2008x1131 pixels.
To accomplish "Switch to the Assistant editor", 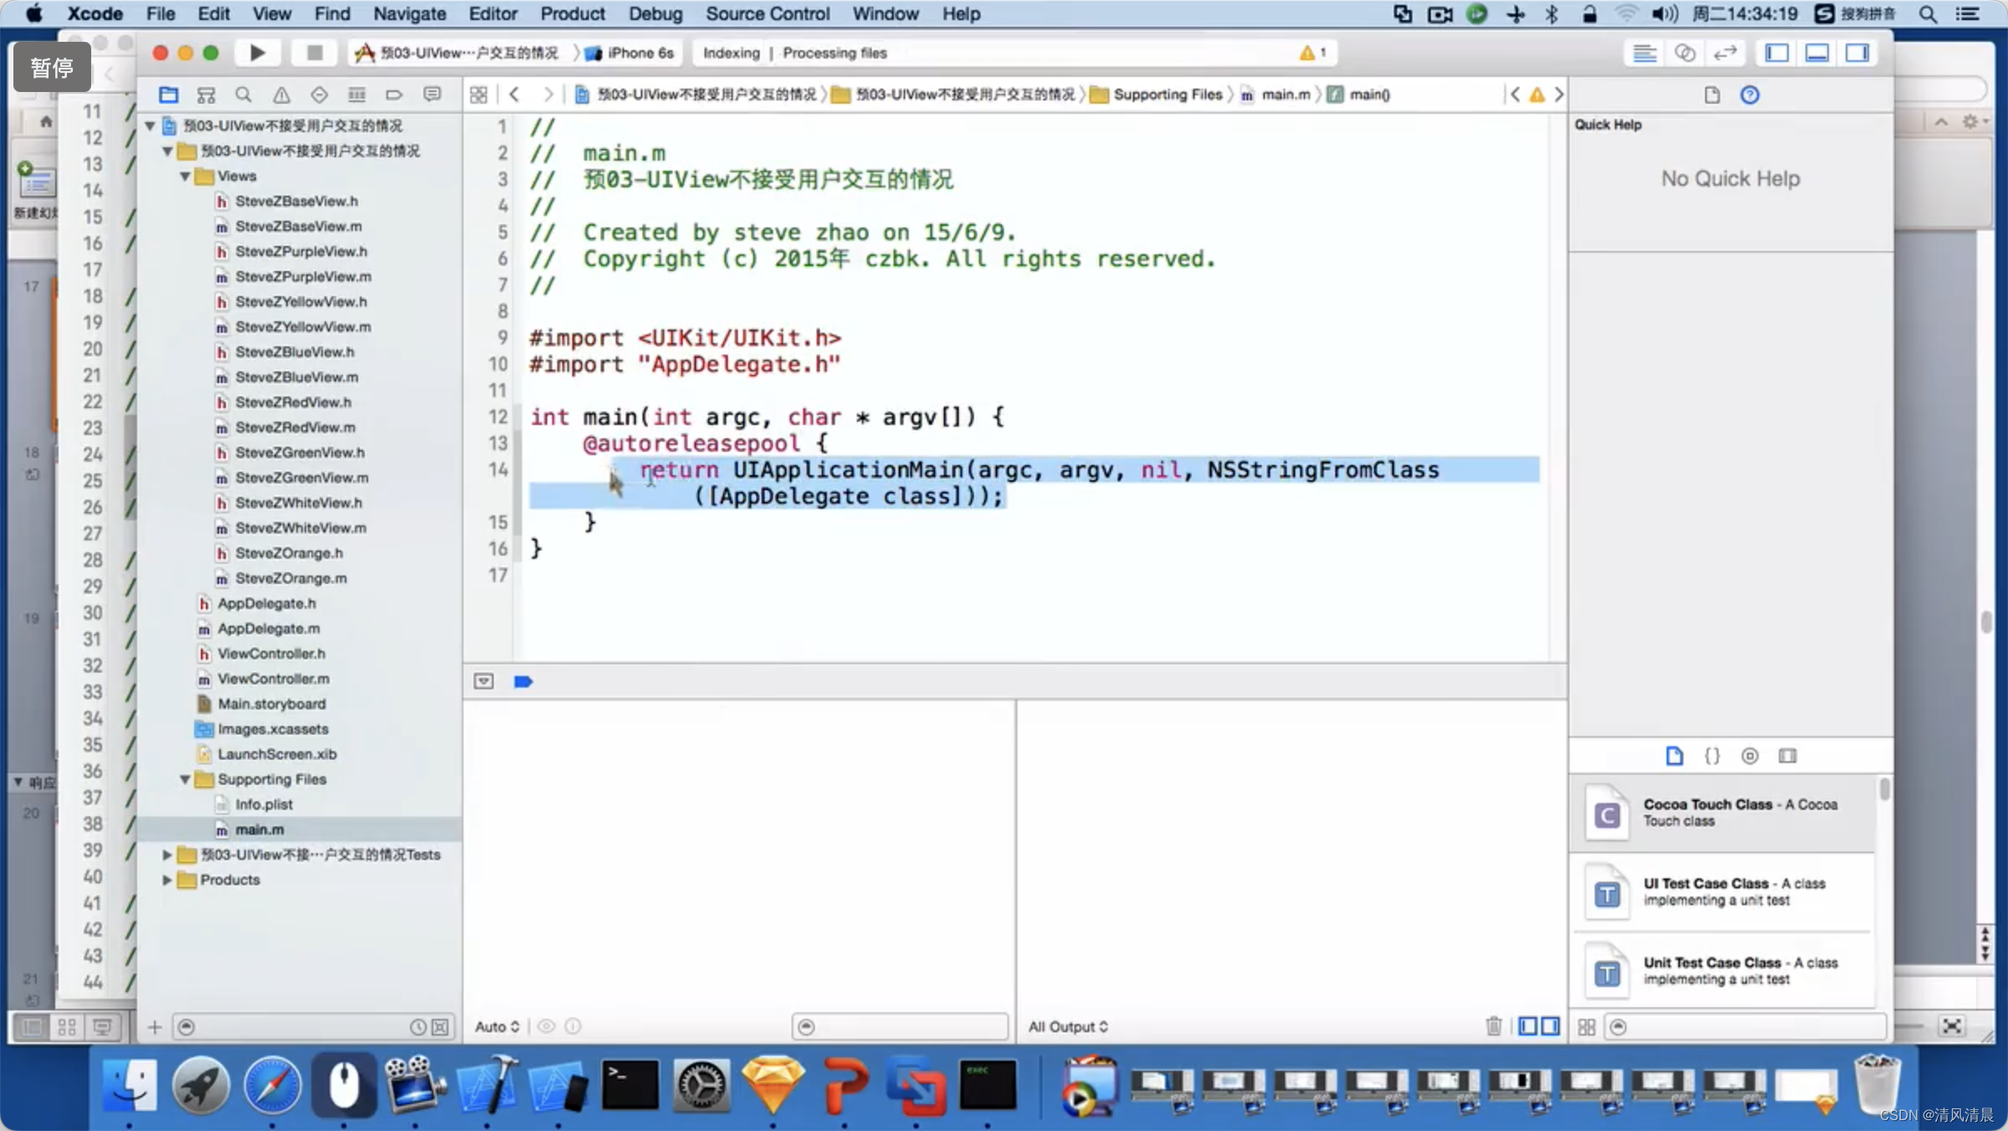I will pyautogui.click(x=1684, y=53).
